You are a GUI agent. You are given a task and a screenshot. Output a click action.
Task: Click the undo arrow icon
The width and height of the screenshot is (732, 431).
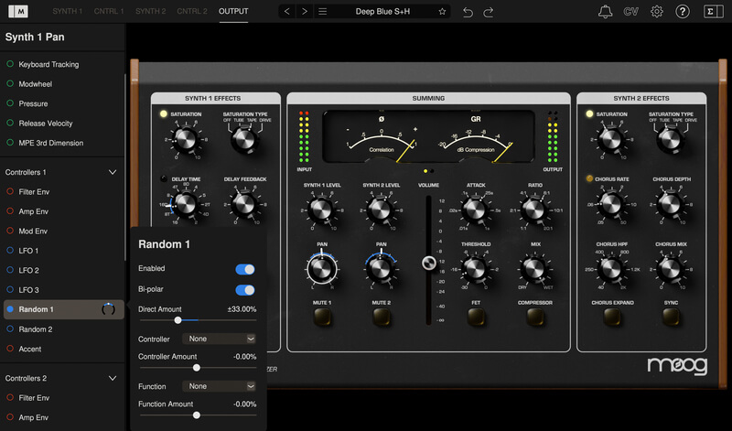(x=468, y=12)
